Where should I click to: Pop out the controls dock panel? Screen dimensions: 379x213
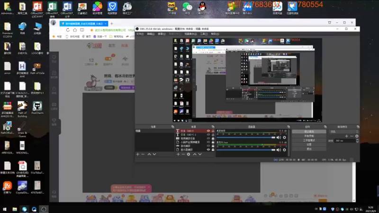click(x=325, y=127)
